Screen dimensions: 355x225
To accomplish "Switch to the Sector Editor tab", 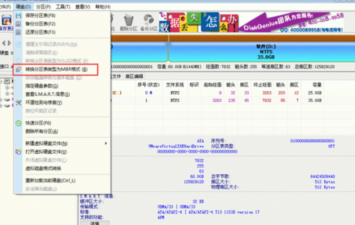I will 134,76.
